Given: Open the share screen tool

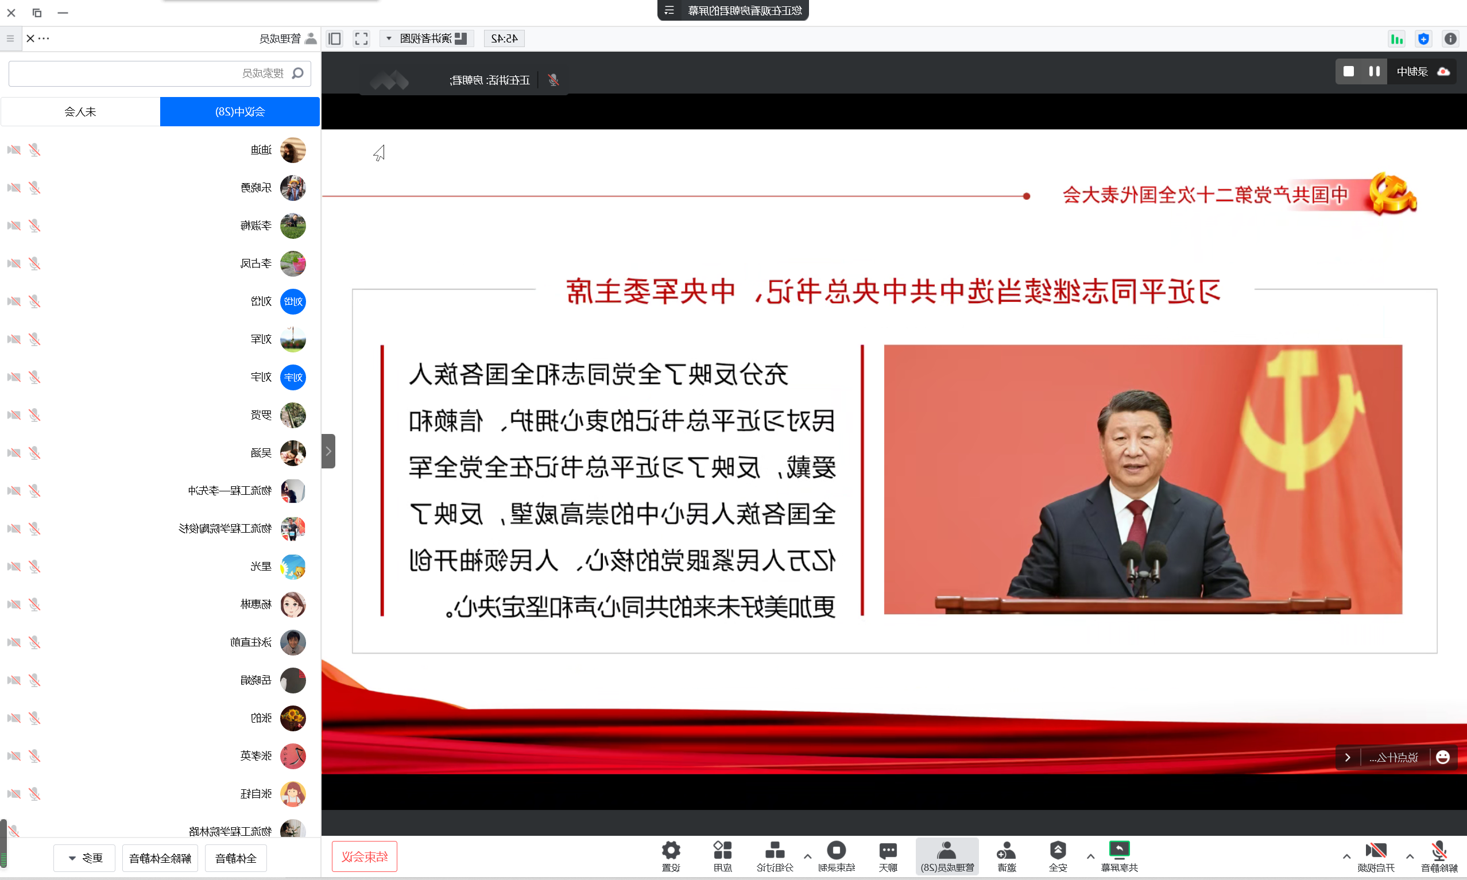Looking at the screenshot, I should pos(1119,850).
